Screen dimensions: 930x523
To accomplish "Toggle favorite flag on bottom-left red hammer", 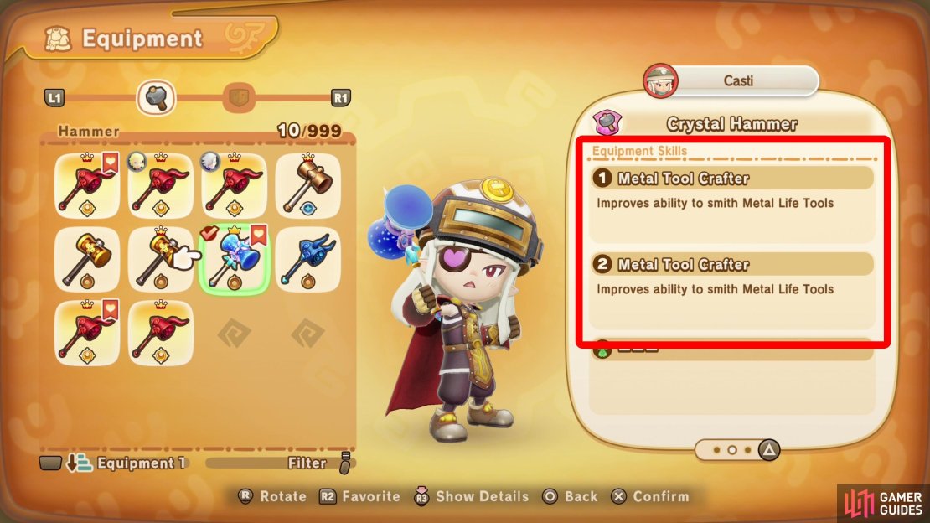I will click(111, 309).
